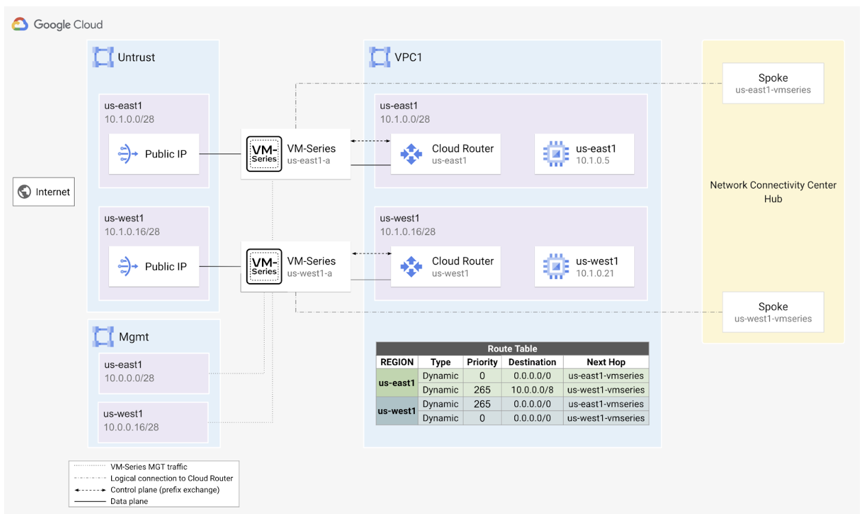Click the Internet globe icon
The width and height of the screenshot is (864, 514).
point(25,192)
